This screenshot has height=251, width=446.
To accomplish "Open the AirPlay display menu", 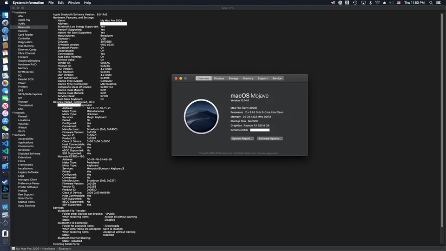I will [x=363, y=3].
